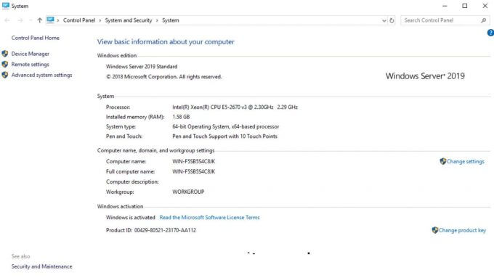494x278 pixels.
Task: Refresh the System page
Action: (392, 20)
